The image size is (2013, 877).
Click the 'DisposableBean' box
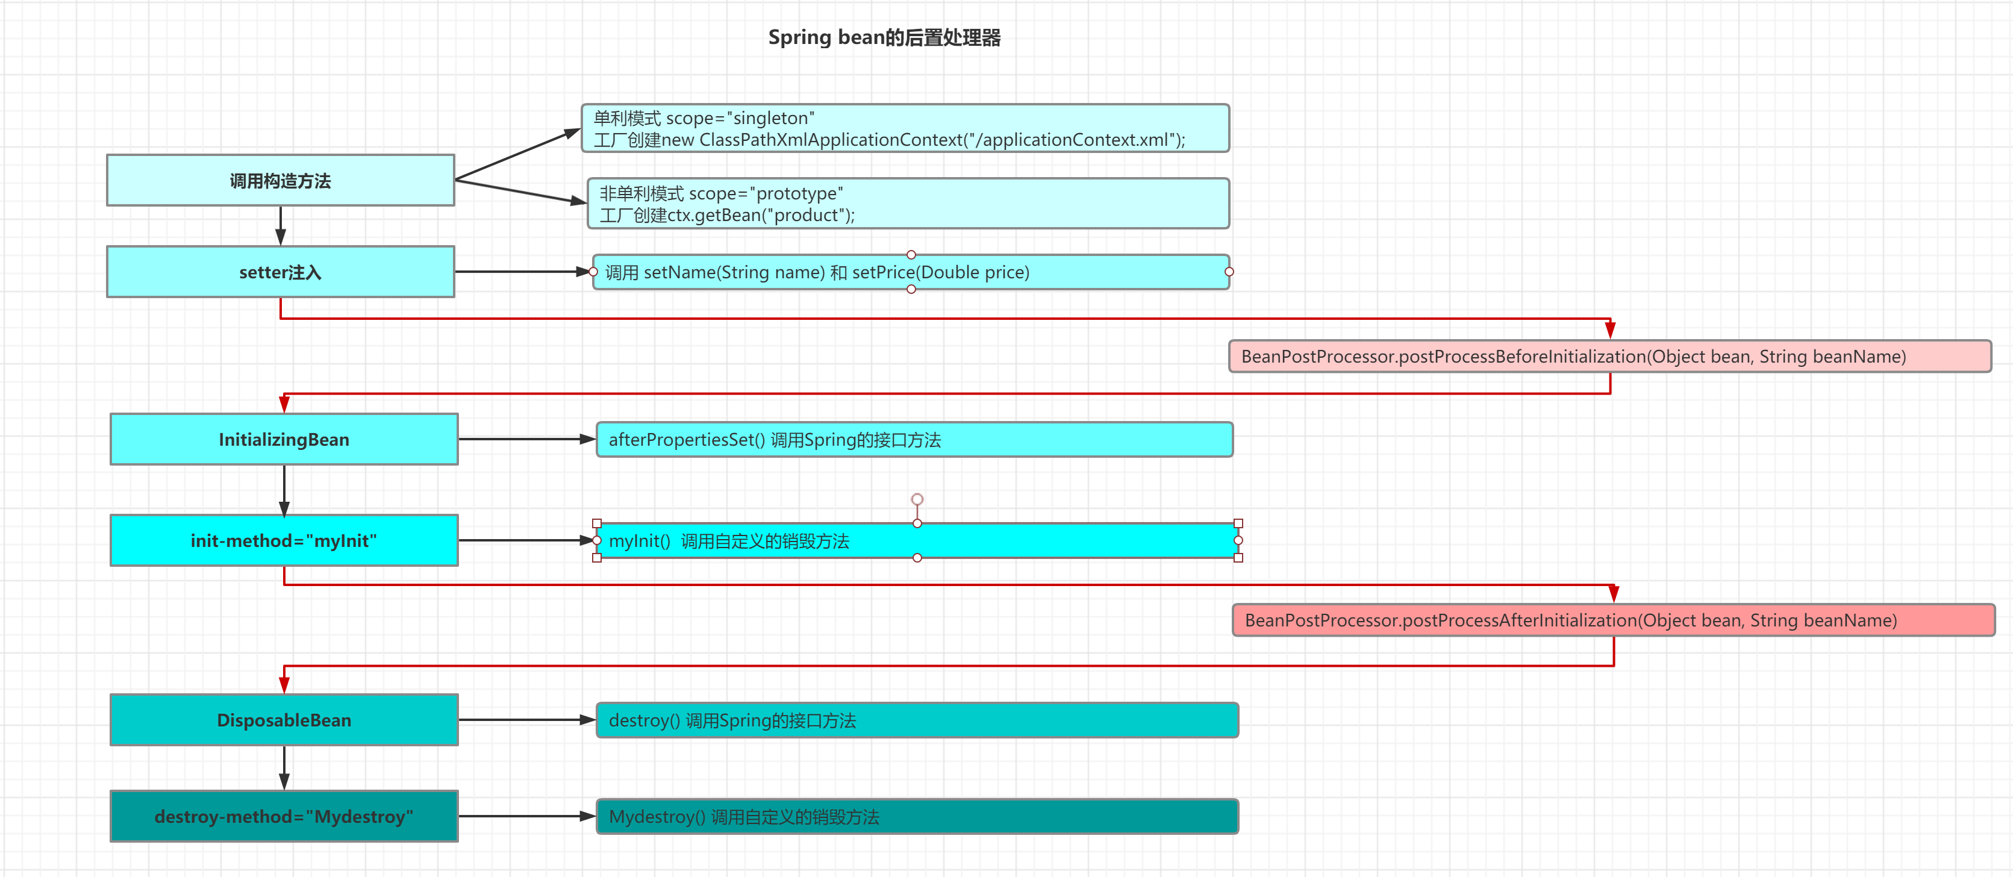click(x=284, y=720)
